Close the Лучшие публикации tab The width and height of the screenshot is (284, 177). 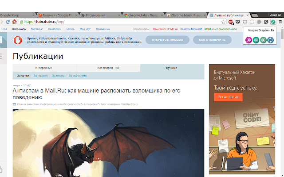pyautogui.click(x=248, y=15)
